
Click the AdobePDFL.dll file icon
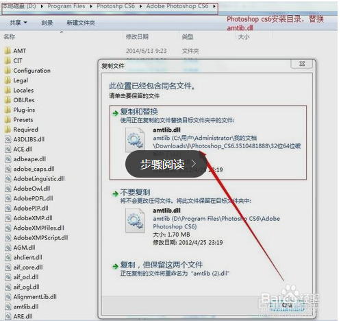click(x=8, y=198)
